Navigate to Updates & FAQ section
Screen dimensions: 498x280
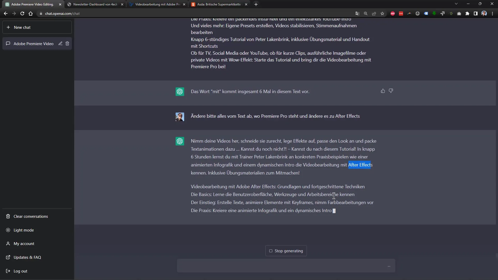click(x=27, y=257)
